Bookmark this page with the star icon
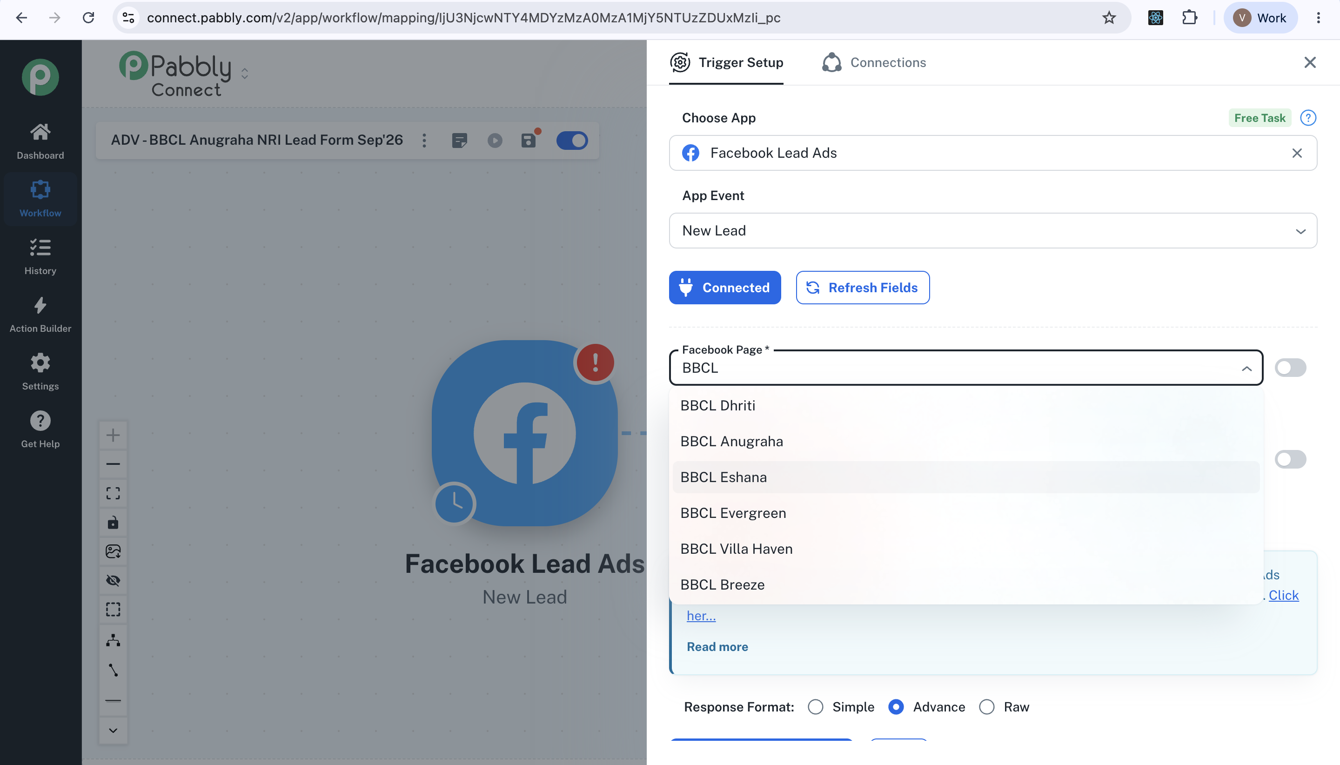Screen dimensions: 1340x765 pos(1109,18)
